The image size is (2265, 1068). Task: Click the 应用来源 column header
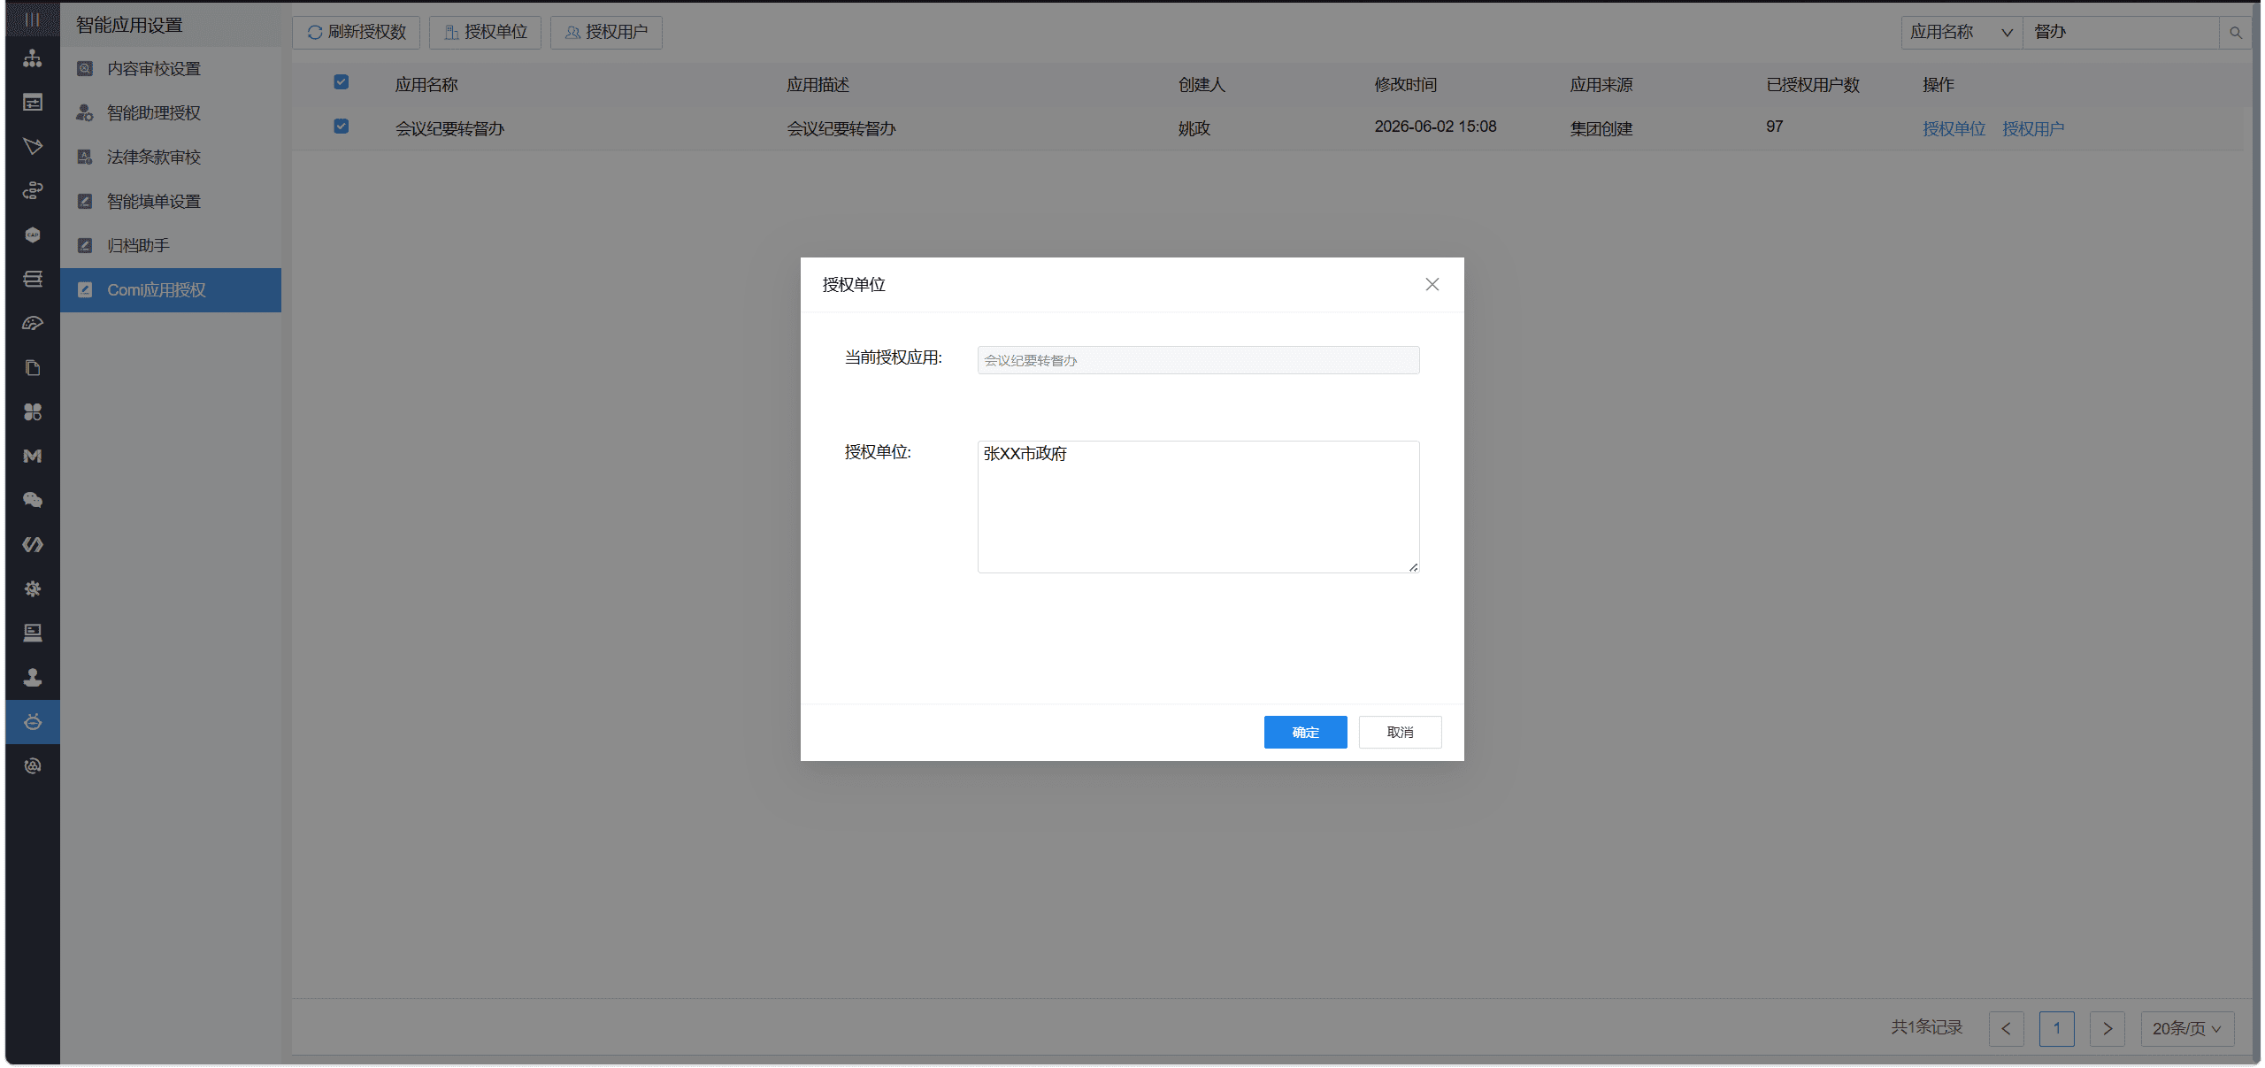coord(1601,85)
